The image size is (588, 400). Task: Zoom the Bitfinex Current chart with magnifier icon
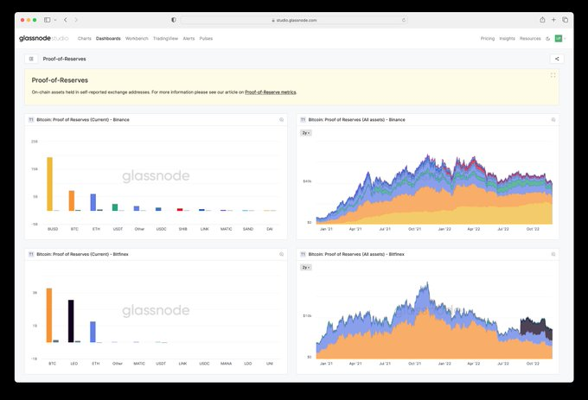(x=281, y=254)
